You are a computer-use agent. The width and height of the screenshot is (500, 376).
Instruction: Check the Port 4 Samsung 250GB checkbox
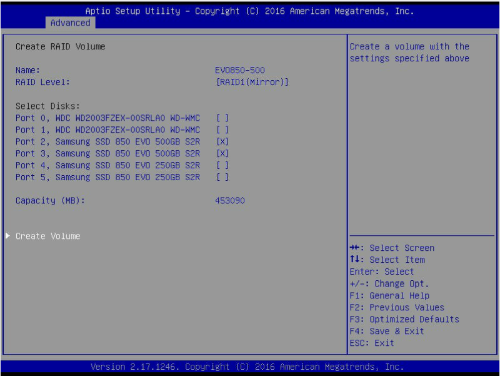pyautogui.click(x=222, y=165)
